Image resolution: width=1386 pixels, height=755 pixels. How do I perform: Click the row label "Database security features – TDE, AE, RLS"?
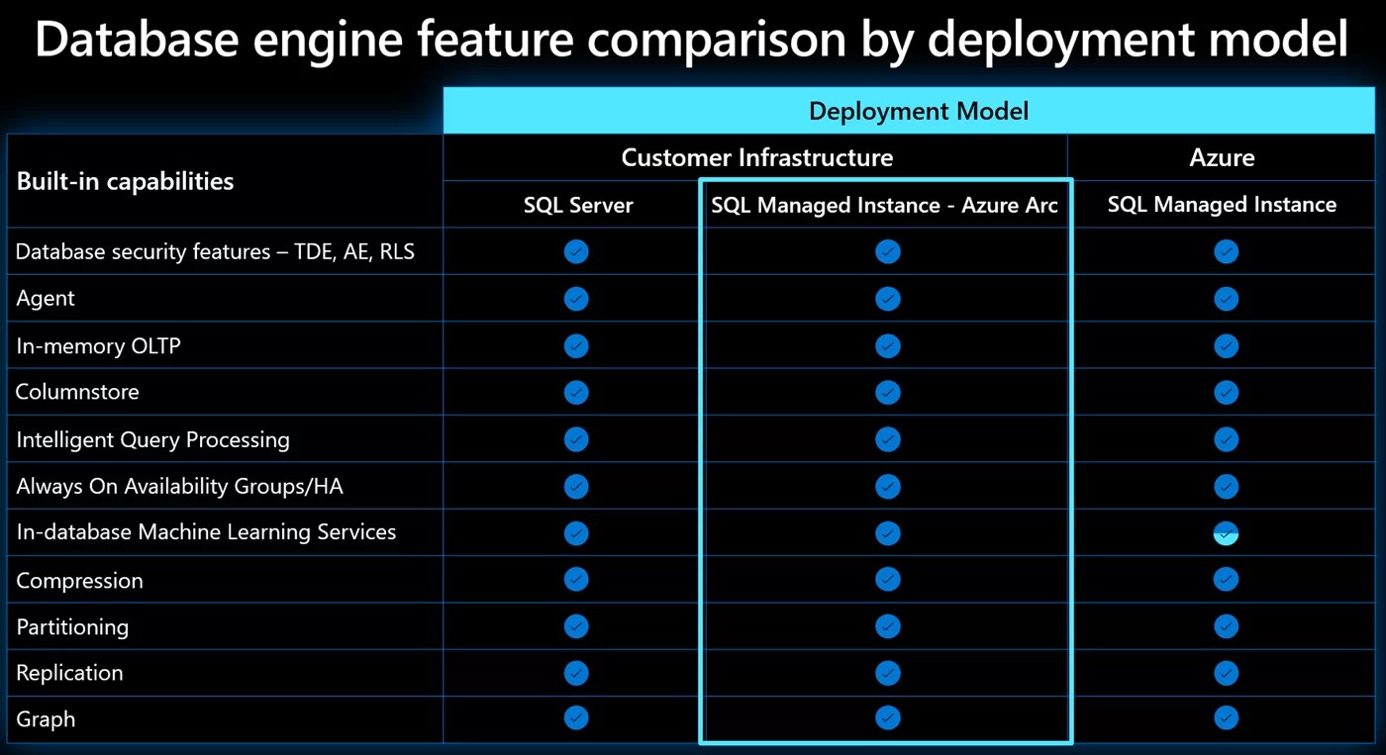tap(215, 252)
